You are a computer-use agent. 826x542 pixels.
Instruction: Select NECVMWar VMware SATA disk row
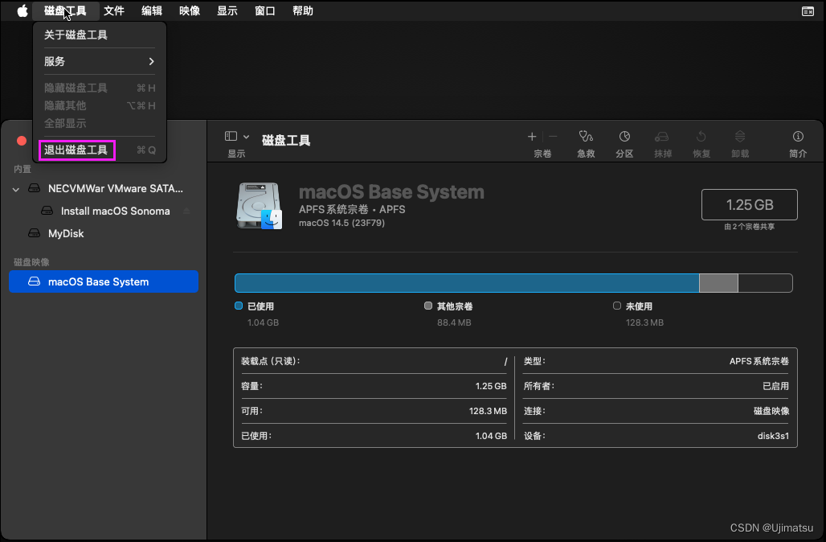tap(104, 188)
